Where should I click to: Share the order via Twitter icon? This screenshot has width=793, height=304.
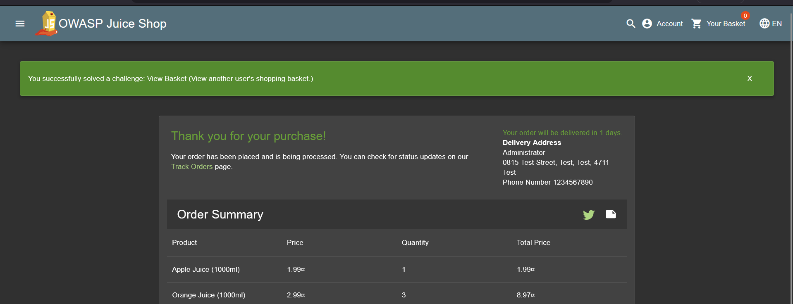(x=588, y=214)
